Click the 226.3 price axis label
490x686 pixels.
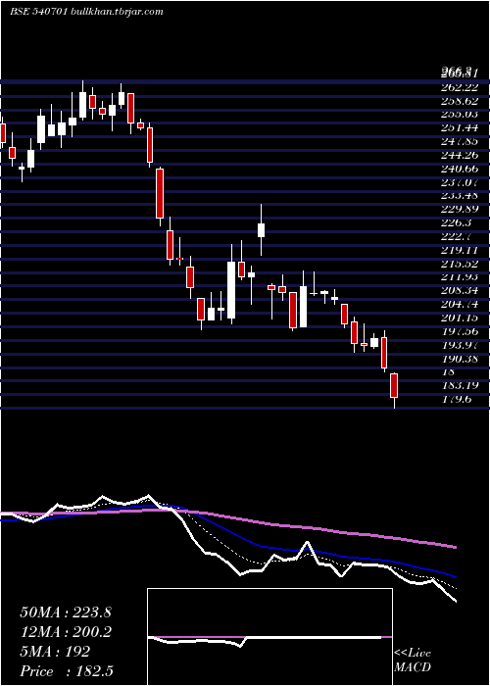pos(456,223)
